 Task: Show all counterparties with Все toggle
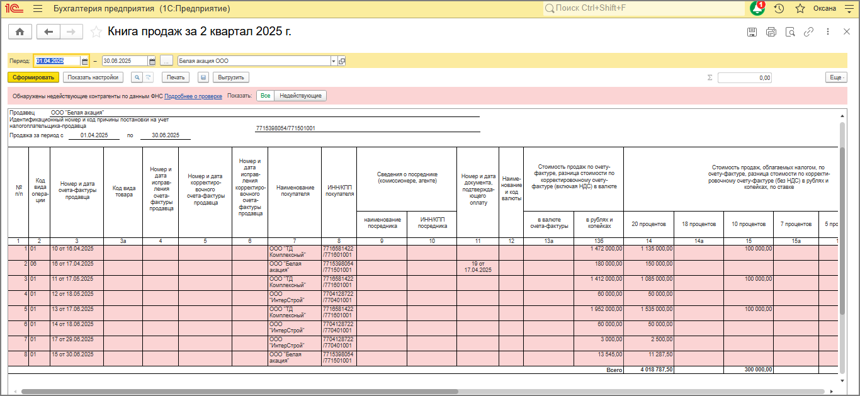click(266, 96)
